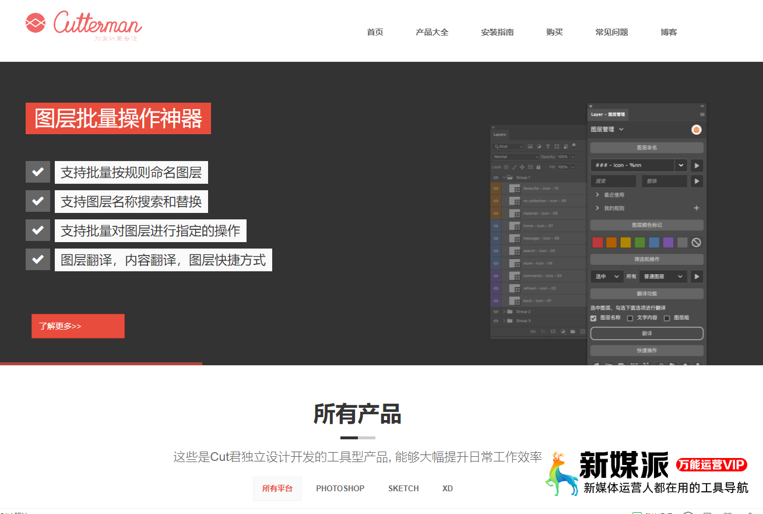This screenshot has height=514, width=763.
Task: Hide the 'home - icon - 07' layer
Action: 496,226
